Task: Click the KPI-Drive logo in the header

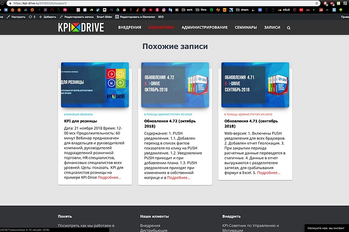Action: pos(81,27)
